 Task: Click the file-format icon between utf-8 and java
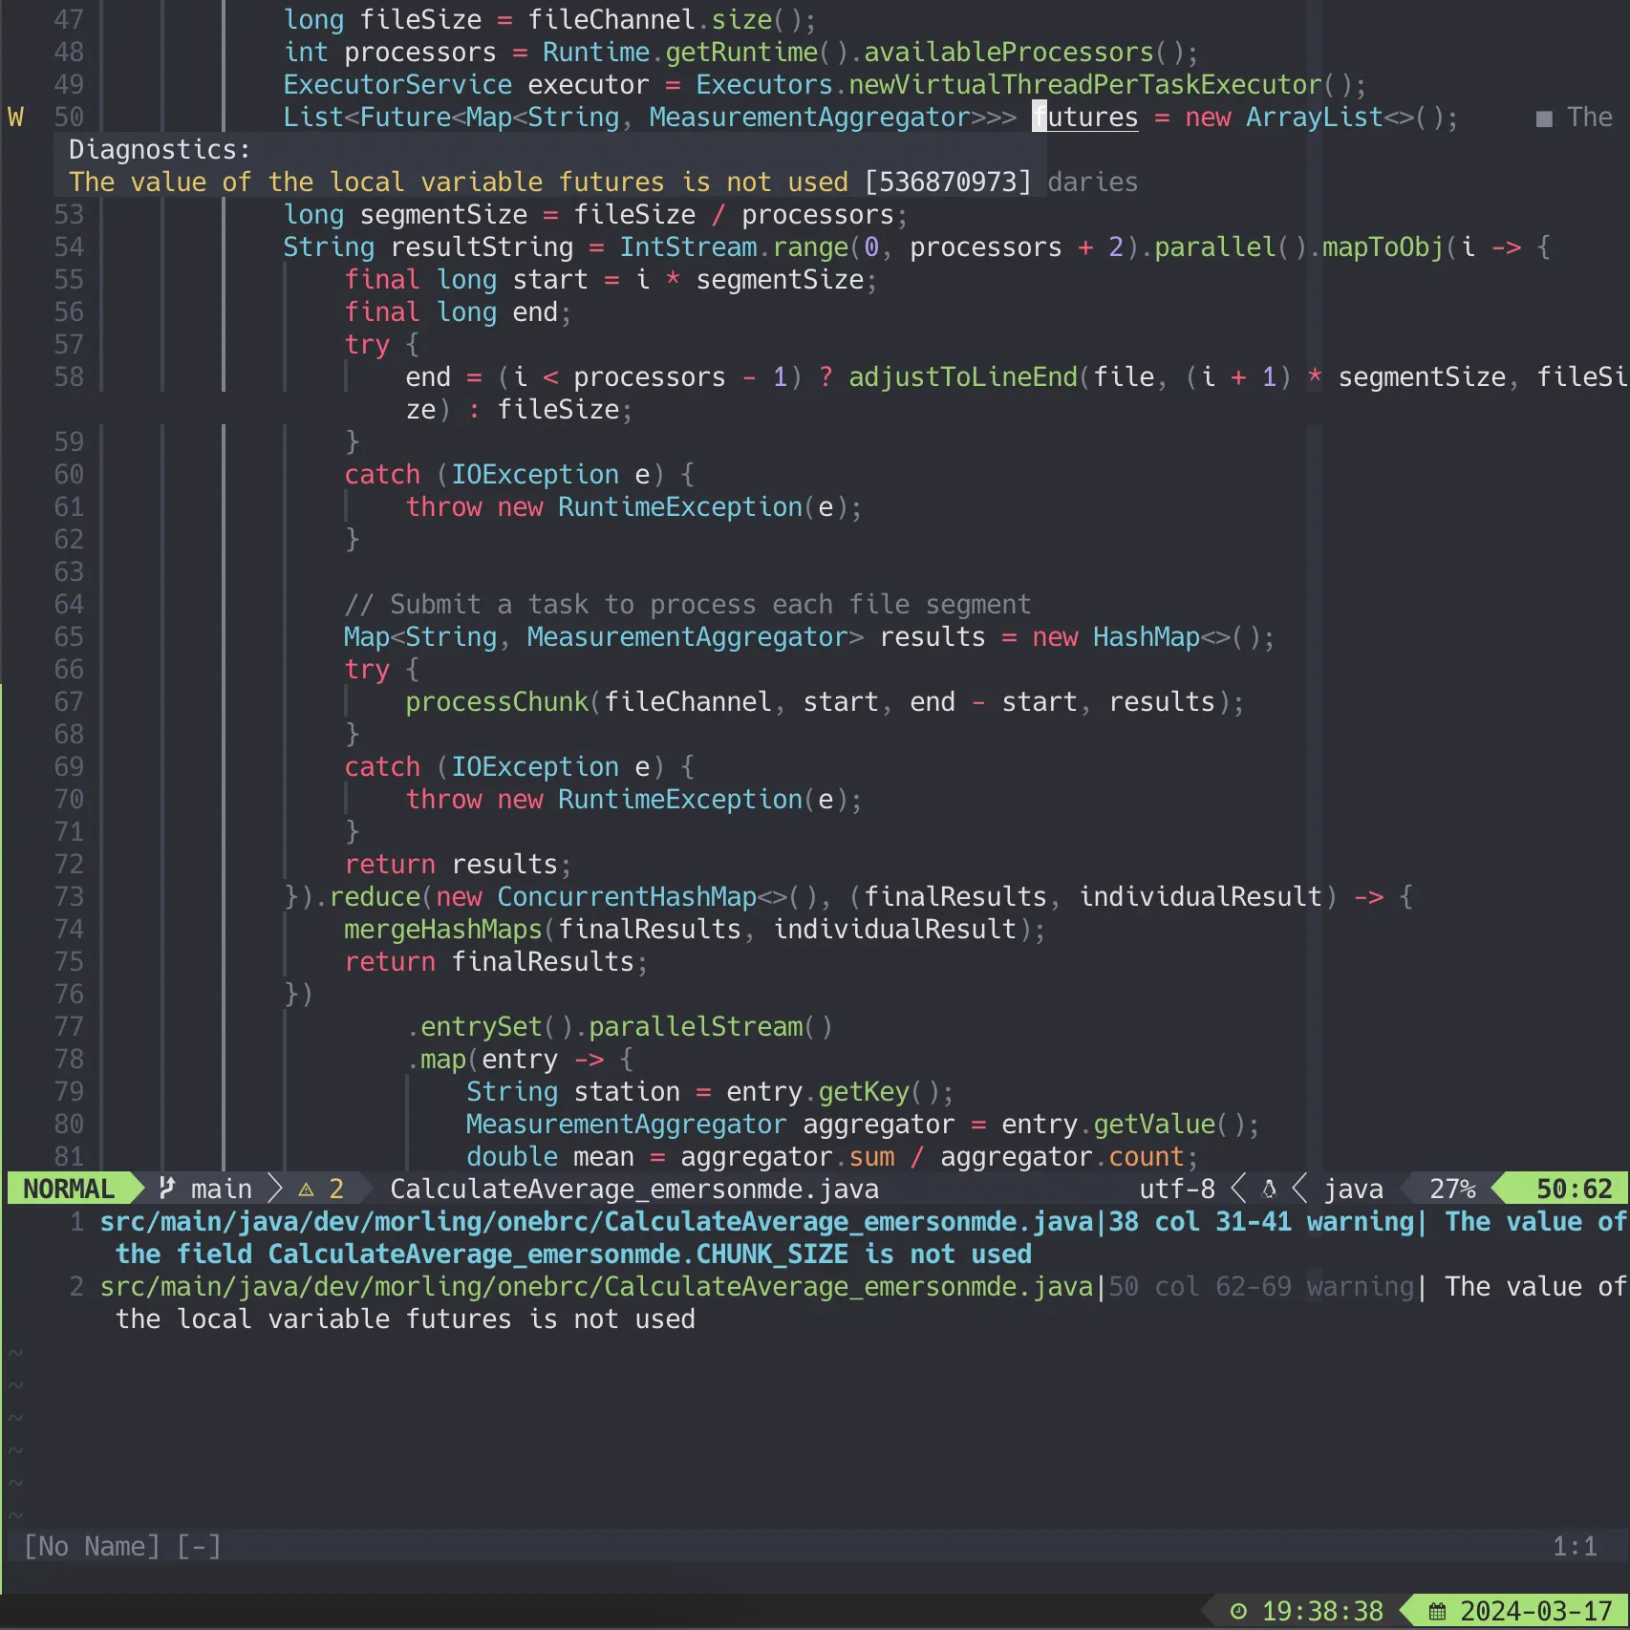click(x=1269, y=1188)
